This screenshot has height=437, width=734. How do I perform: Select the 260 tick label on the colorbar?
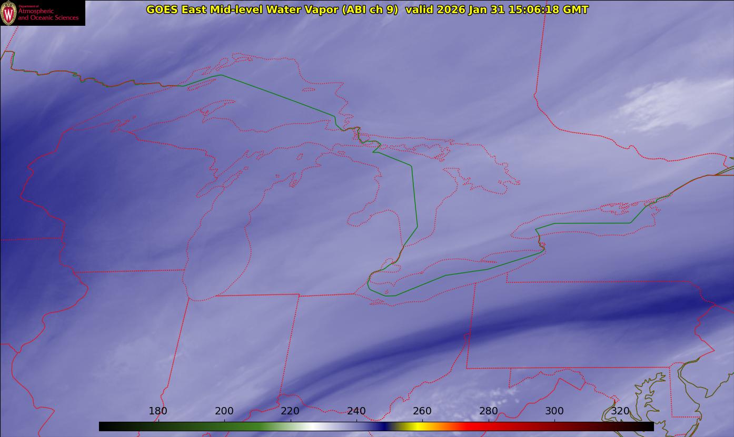click(422, 411)
